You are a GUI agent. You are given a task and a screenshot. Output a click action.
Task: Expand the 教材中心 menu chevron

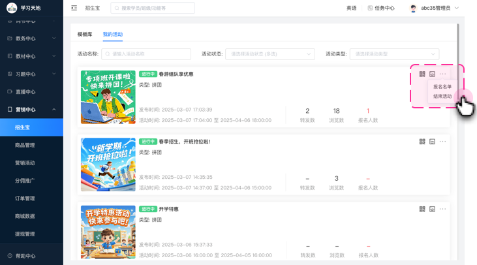click(54, 56)
